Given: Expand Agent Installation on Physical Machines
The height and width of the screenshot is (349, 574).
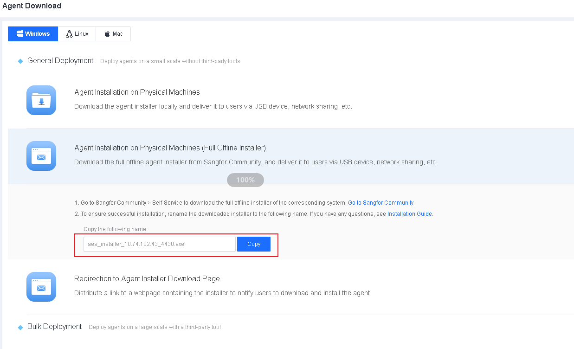Looking at the screenshot, I should pos(137,92).
